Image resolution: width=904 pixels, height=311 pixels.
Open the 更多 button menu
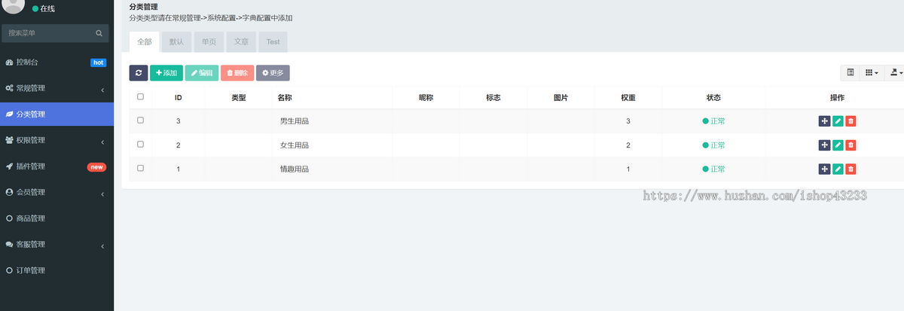[273, 73]
